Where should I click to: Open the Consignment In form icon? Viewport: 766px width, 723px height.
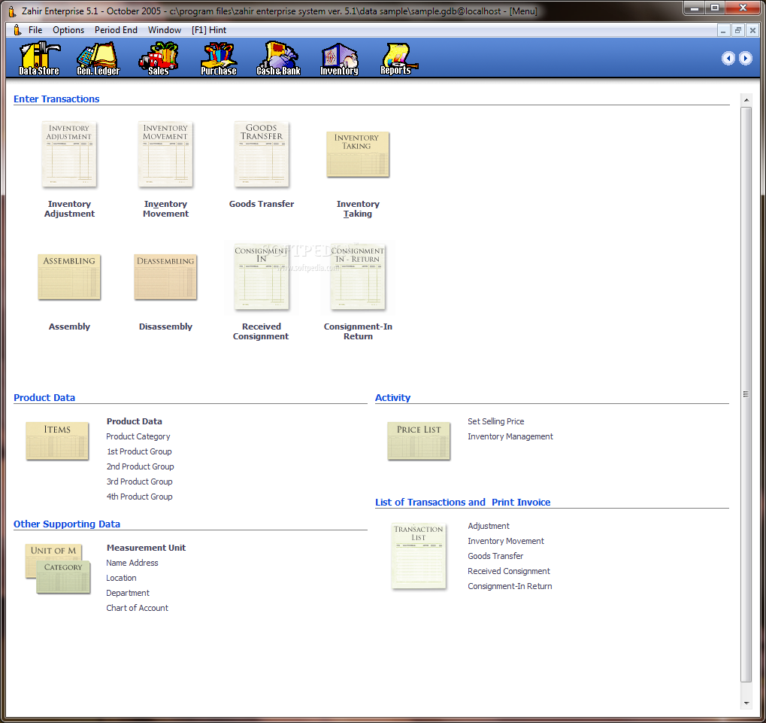262,277
